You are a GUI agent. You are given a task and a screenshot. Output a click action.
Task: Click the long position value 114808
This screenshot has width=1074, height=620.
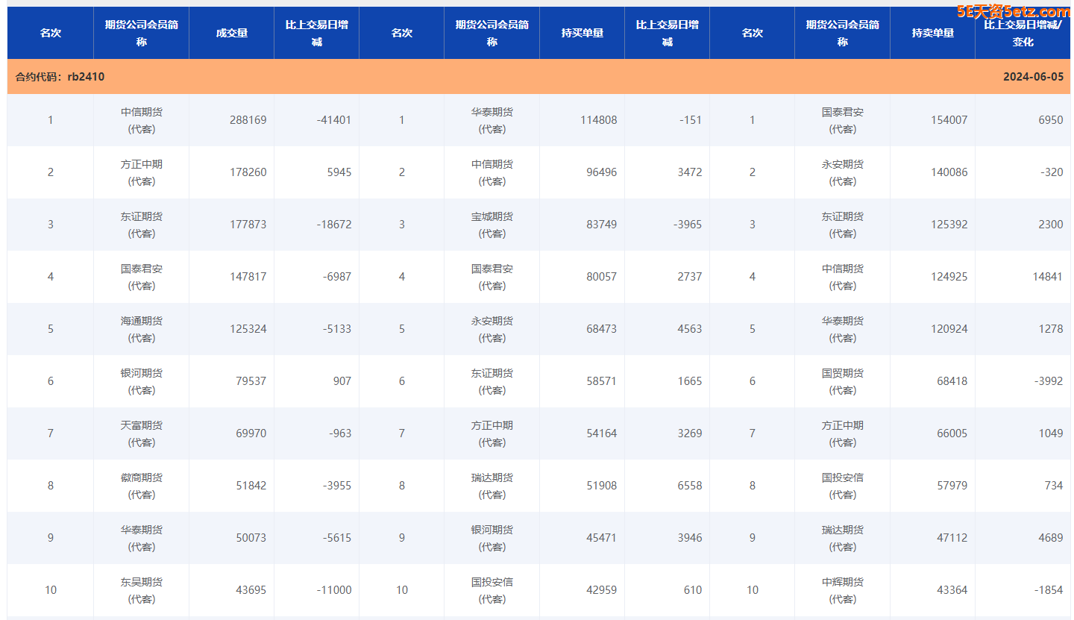coord(598,120)
